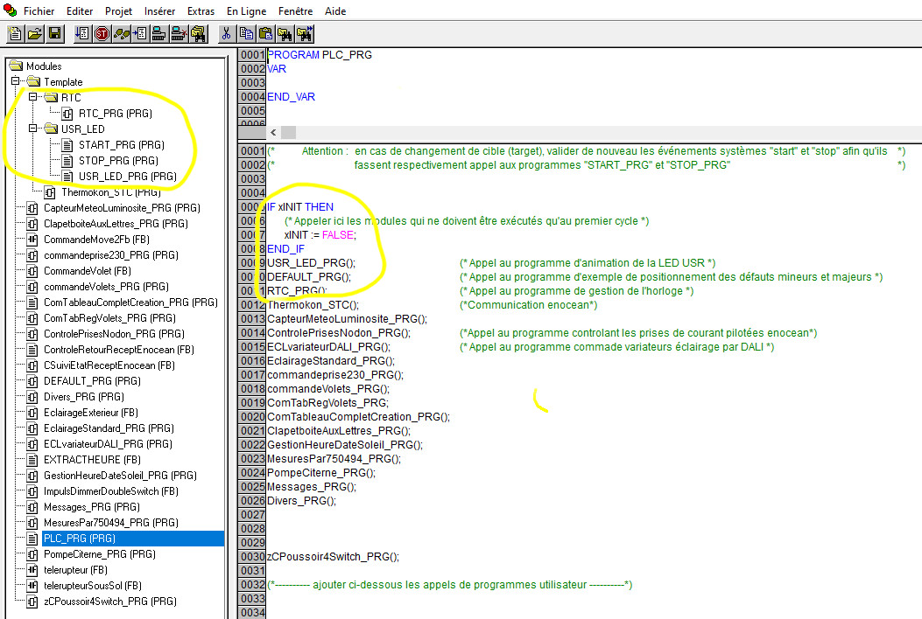Save the project with the floppy disk icon
Screen dimensions: 922x619
54,34
